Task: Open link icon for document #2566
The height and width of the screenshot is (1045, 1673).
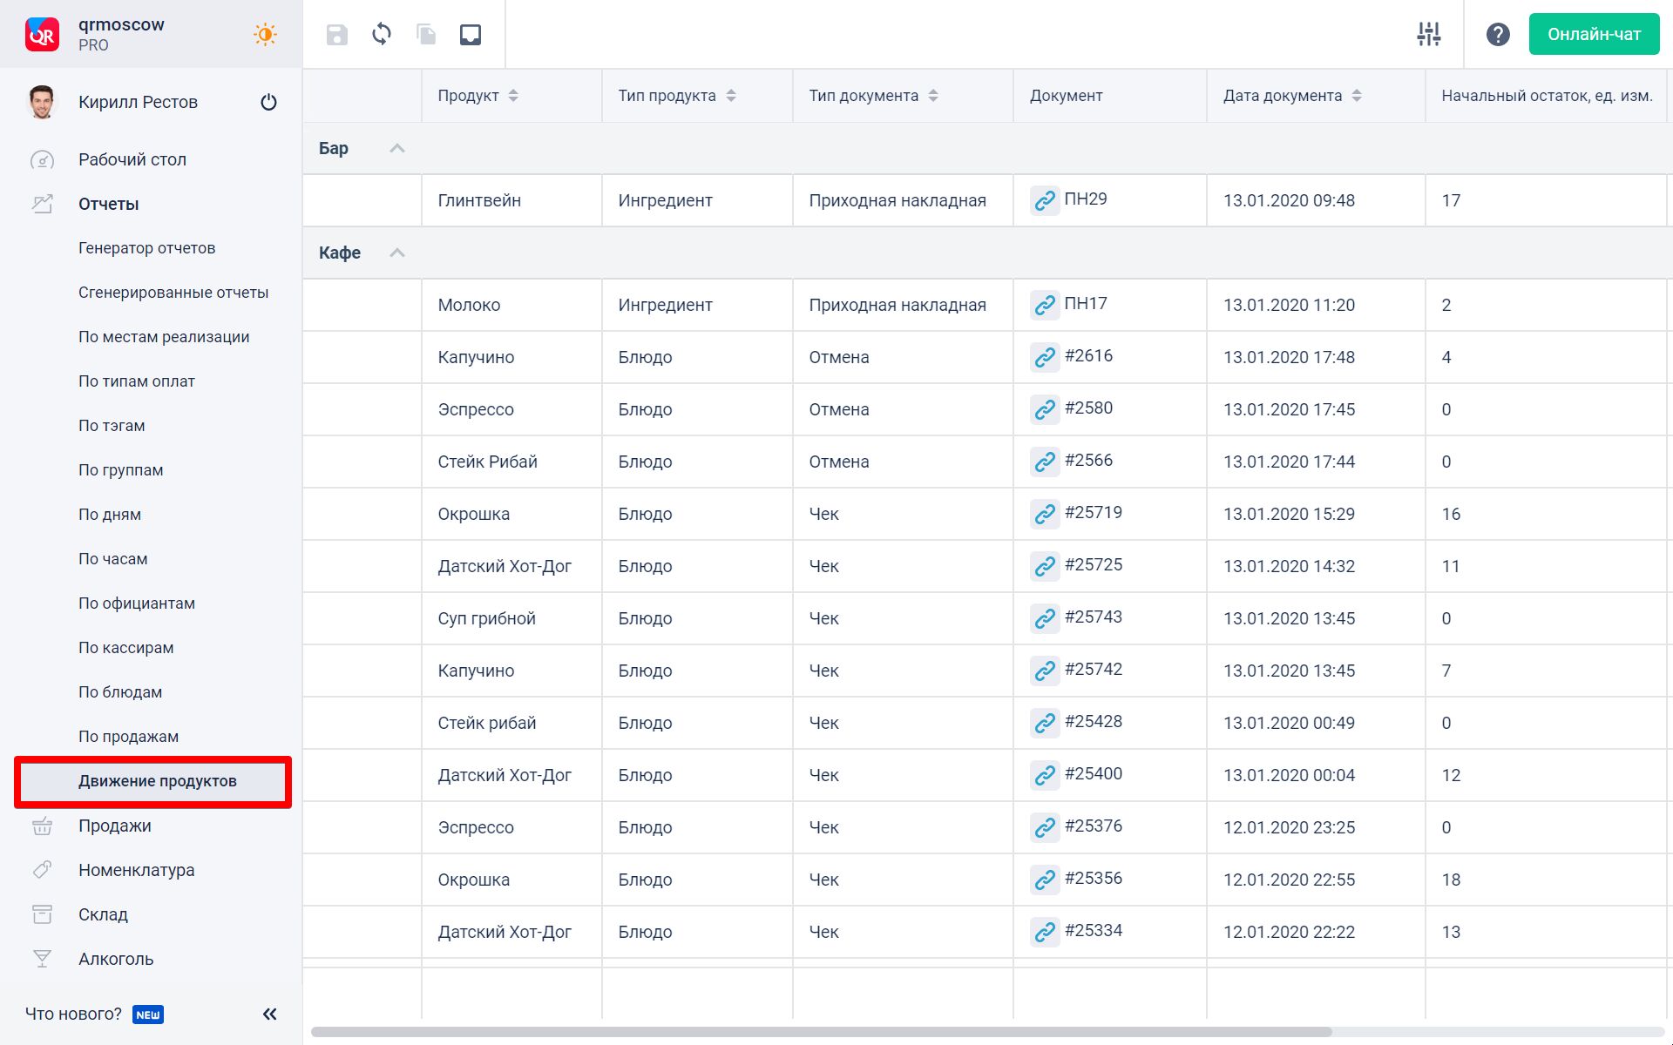Action: coord(1044,462)
